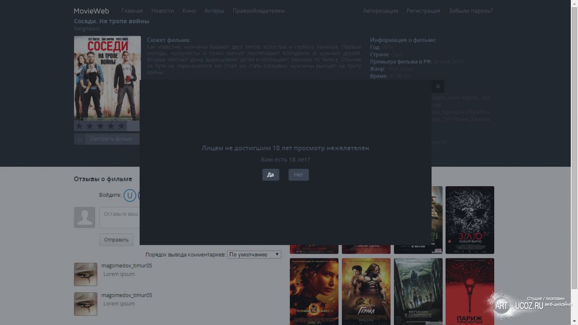Click the Год label
The height and width of the screenshot is (325, 578).
pos(375,47)
